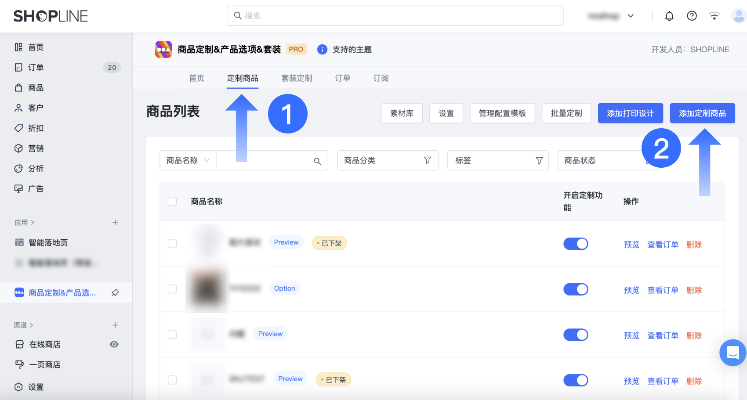This screenshot has height=400, width=747.
Task: Click 管理配置模板 button
Action: 502,113
